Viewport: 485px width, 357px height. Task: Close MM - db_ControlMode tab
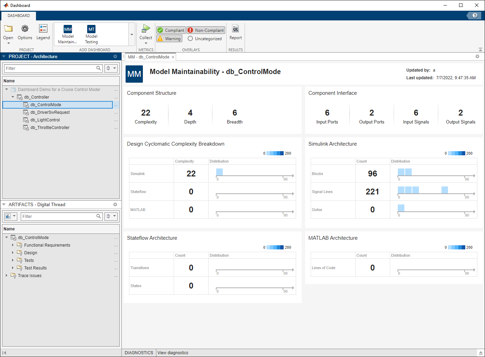pyautogui.click(x=173, y=57)
